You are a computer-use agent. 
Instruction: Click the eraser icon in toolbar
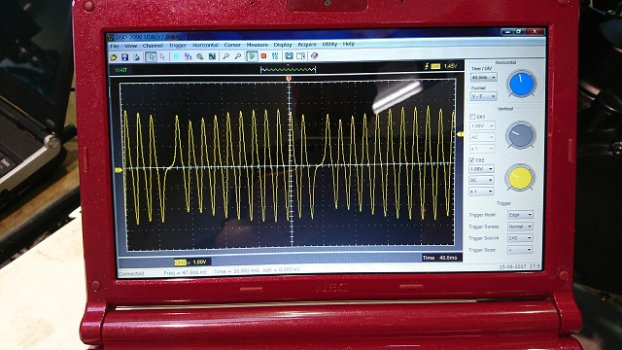coord(315,56)
